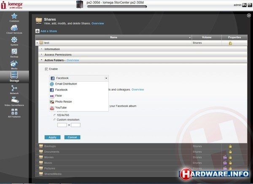253x184 pixels.
Task: Open the Common section star icon
Action: (14, 16)
